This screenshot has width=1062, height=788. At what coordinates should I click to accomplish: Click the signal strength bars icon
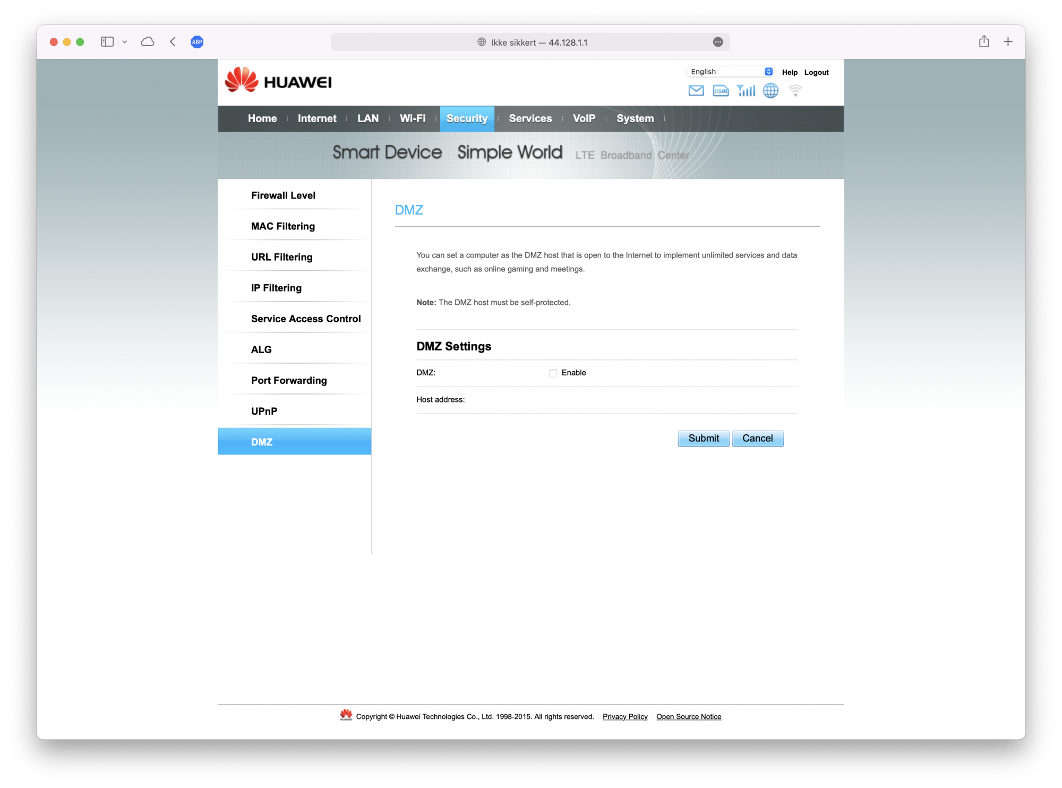[x=746, y=91]
